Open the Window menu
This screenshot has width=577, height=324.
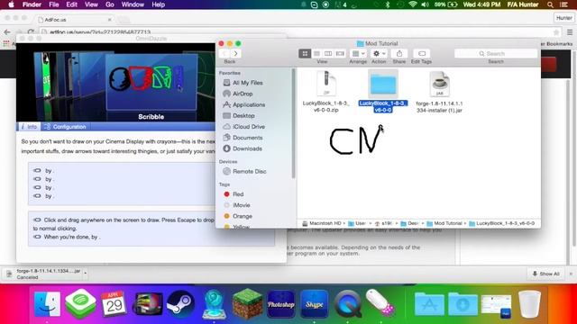point(133,4)
